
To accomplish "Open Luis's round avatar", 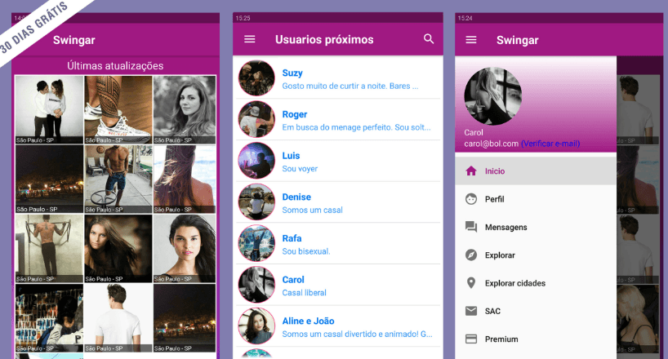I will tap(256, 161).
